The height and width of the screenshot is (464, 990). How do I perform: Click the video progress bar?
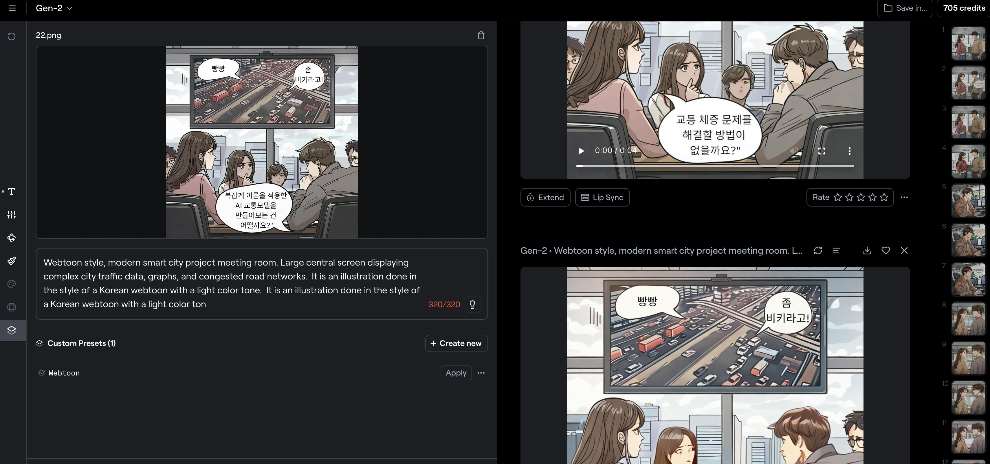[x=715, y=166]
